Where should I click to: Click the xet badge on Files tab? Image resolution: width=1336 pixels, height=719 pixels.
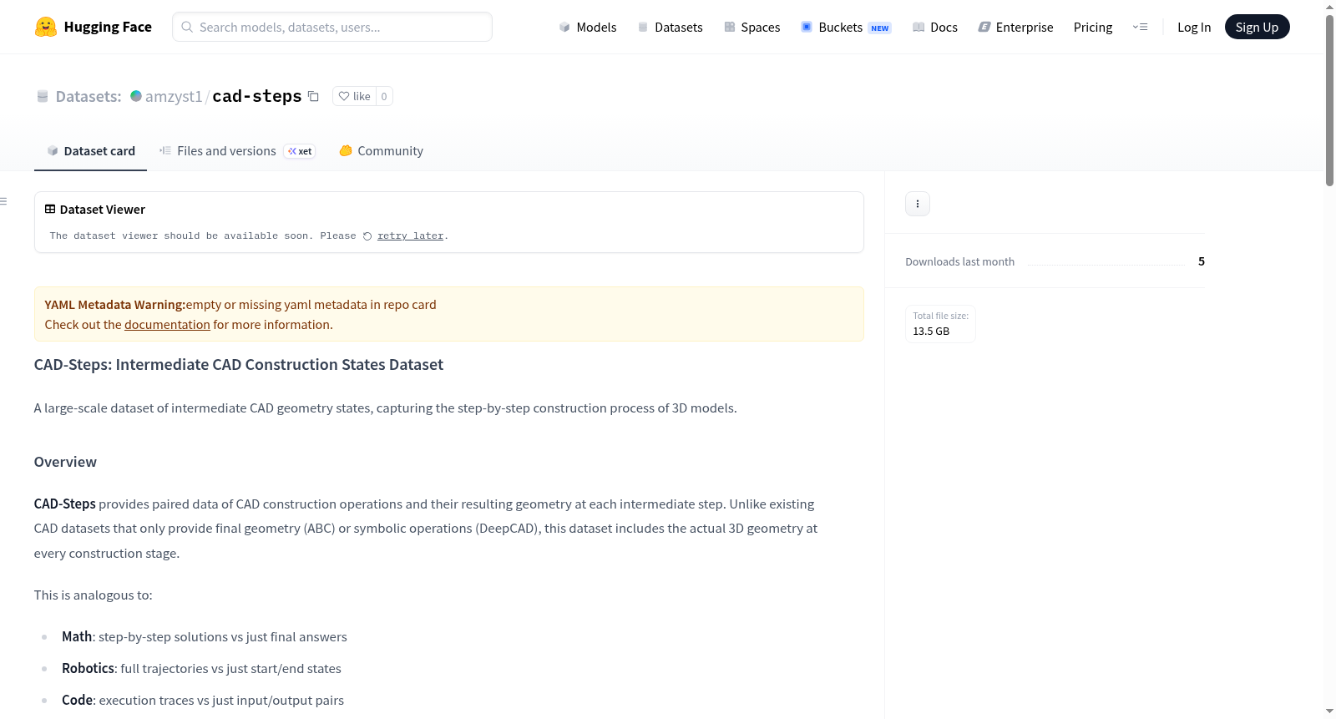pos(300,151)
